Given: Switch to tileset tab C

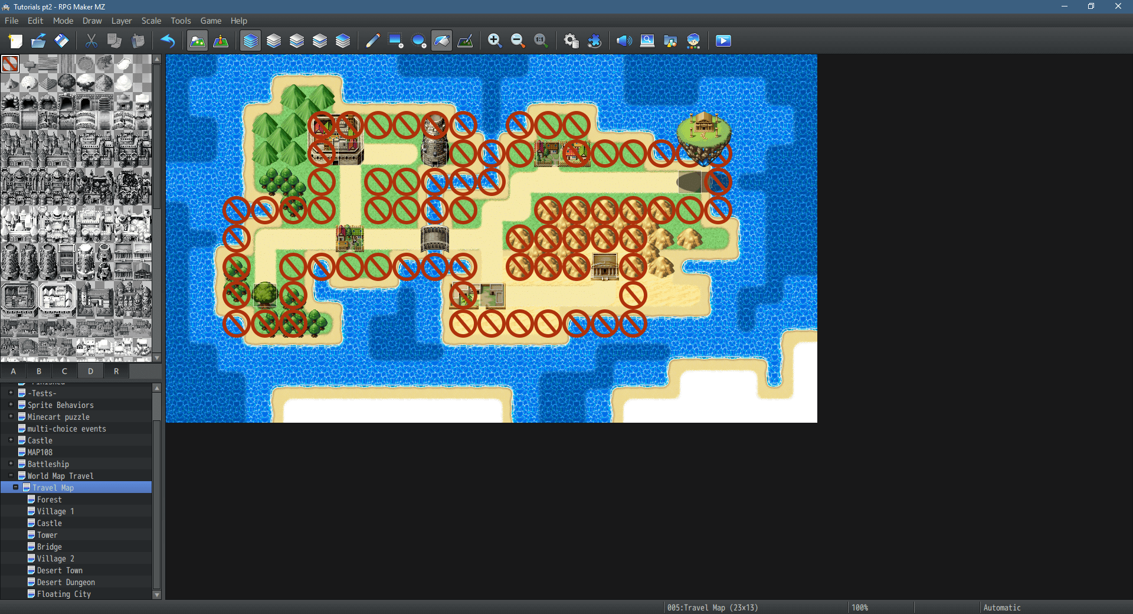Looking at the screenshot, I should (64, 371).
